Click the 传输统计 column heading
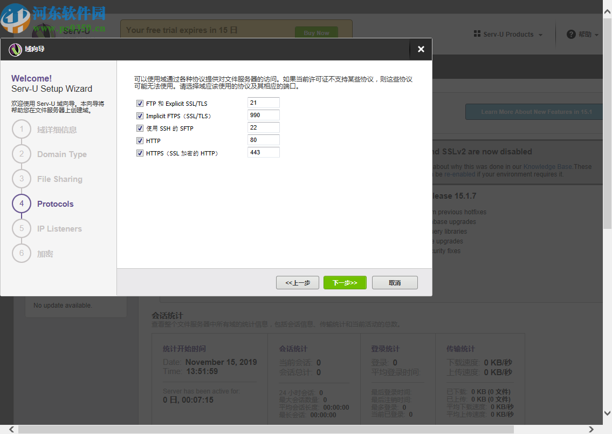The width and height of the screenshot is (612, 434). click(460, 349)
